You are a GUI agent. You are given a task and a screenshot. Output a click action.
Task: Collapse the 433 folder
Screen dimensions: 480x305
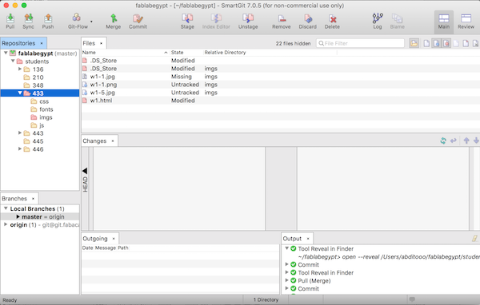(x=20, y=93)
